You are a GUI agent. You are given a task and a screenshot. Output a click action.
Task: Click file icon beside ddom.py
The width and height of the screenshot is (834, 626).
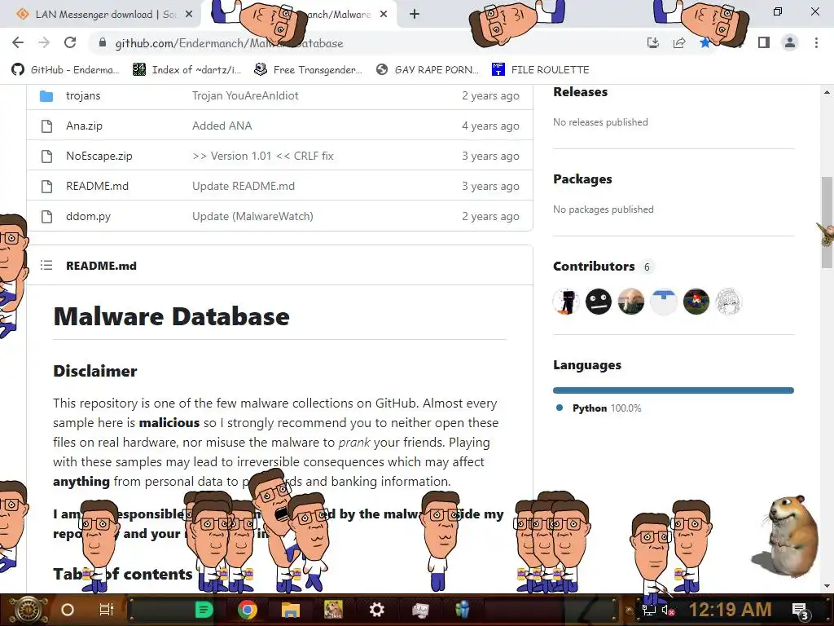(x=46, y=217)
